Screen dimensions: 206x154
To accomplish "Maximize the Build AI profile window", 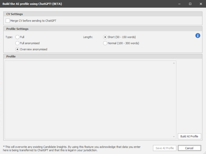I will (190, 4).
